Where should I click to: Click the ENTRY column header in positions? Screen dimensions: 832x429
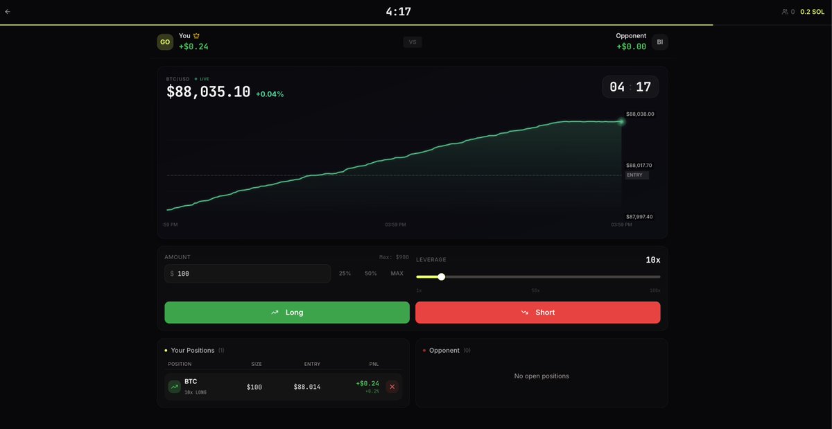click(x=312, y=364)
